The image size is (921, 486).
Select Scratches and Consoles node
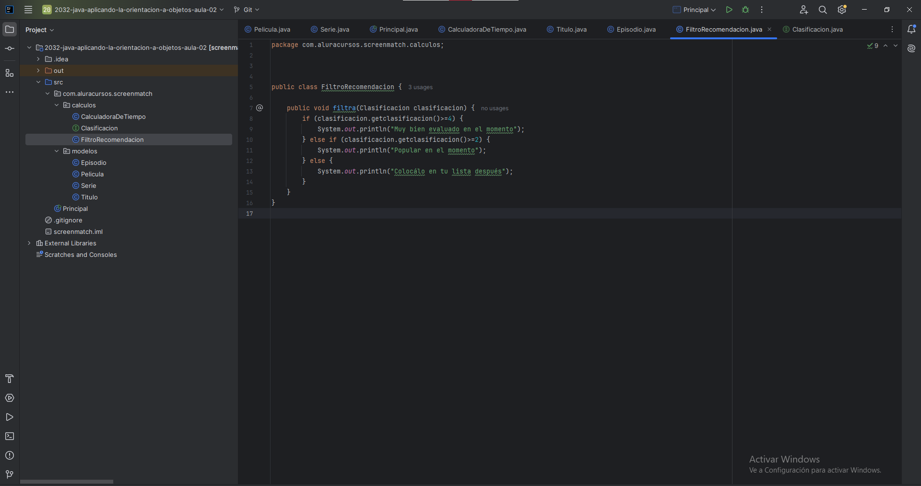[81, 255]
